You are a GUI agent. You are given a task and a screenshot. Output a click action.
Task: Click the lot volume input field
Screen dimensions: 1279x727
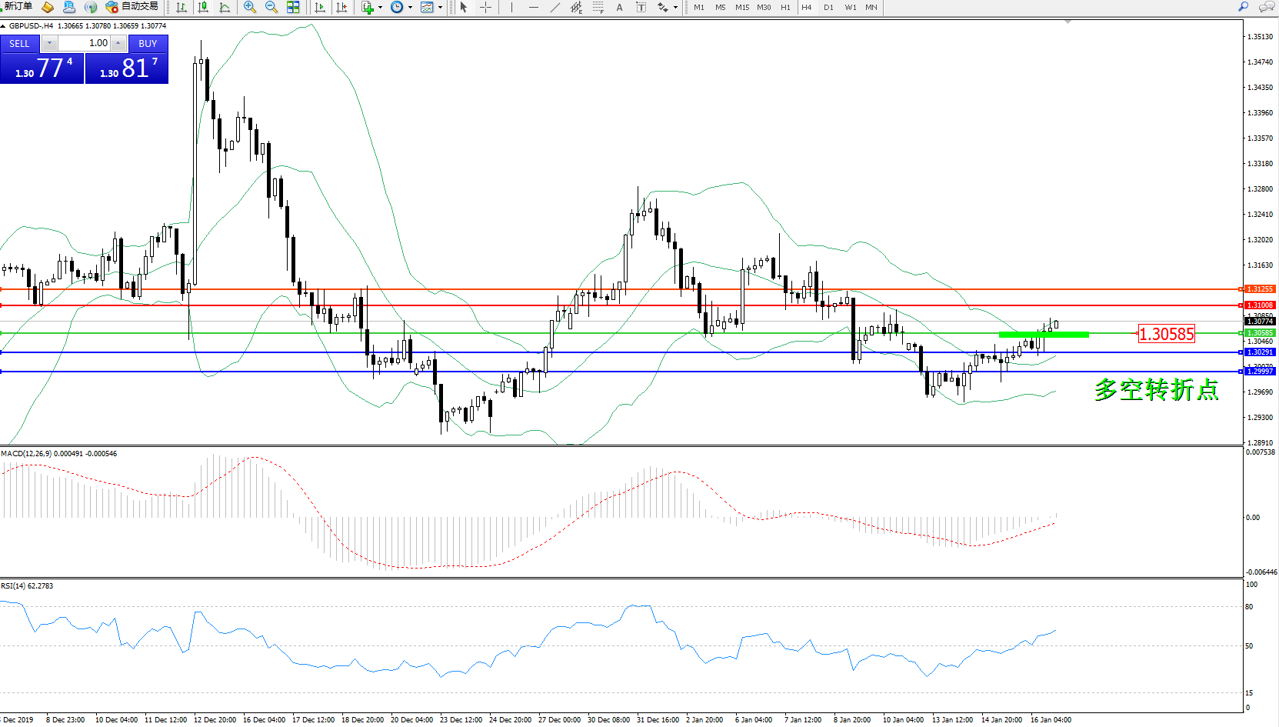tap(85, 43)
